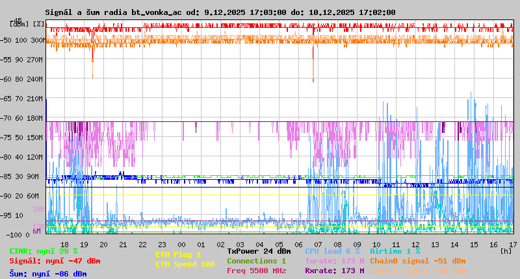Click hour '00' on the time axis
Image resolution: width=520 pixels, height=279 pixels.
pyautogui.click(x=181, y=245)
